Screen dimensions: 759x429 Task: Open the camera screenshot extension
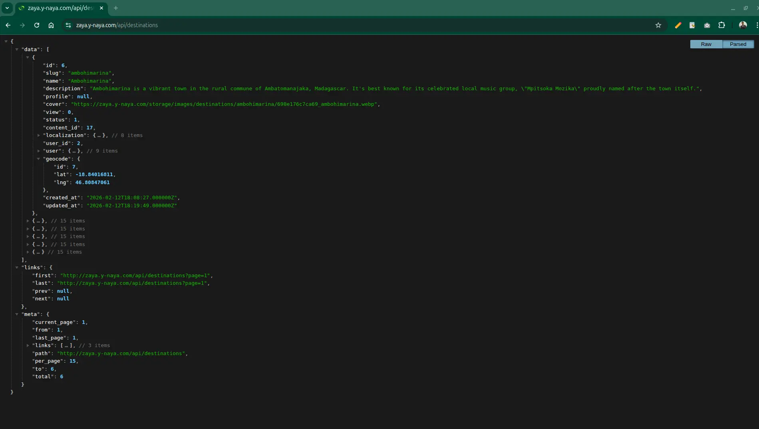coord(707,25)
